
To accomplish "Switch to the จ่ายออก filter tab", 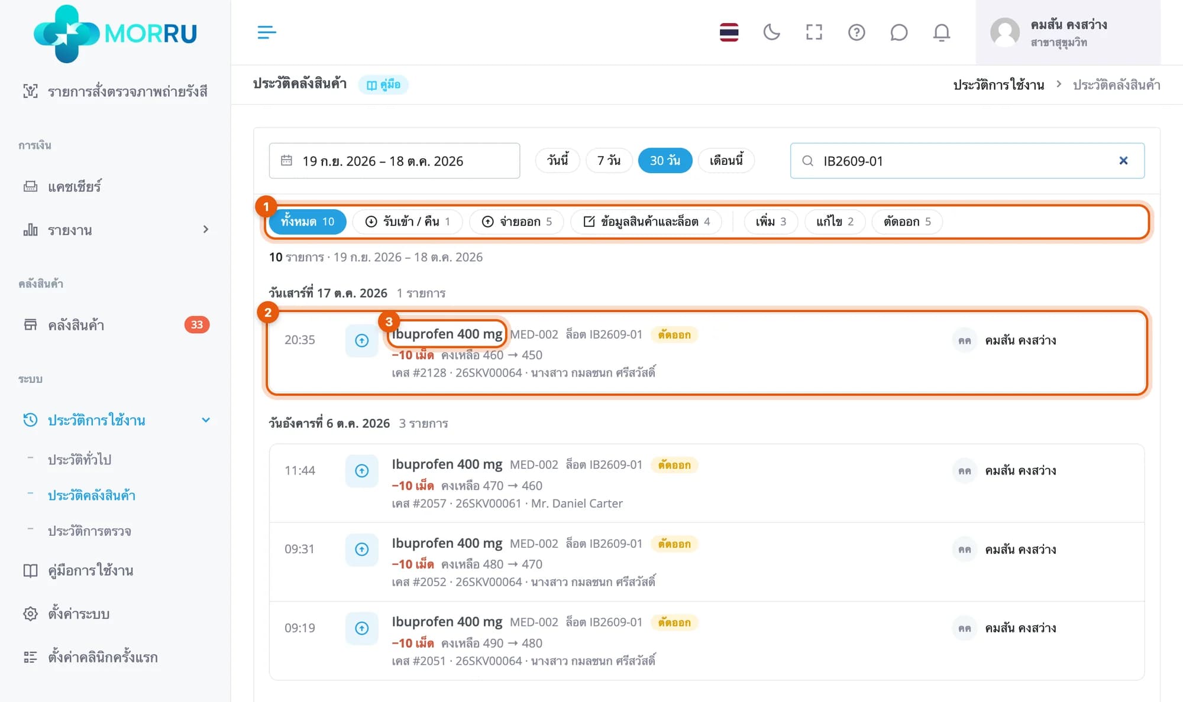I will [516, 222].
